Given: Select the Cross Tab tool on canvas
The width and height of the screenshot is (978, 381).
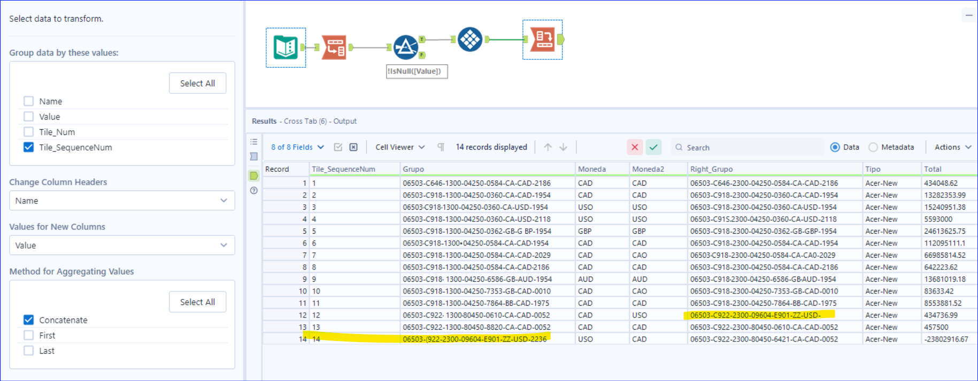Looking at the screenshot, I should [x=542, y=39].
